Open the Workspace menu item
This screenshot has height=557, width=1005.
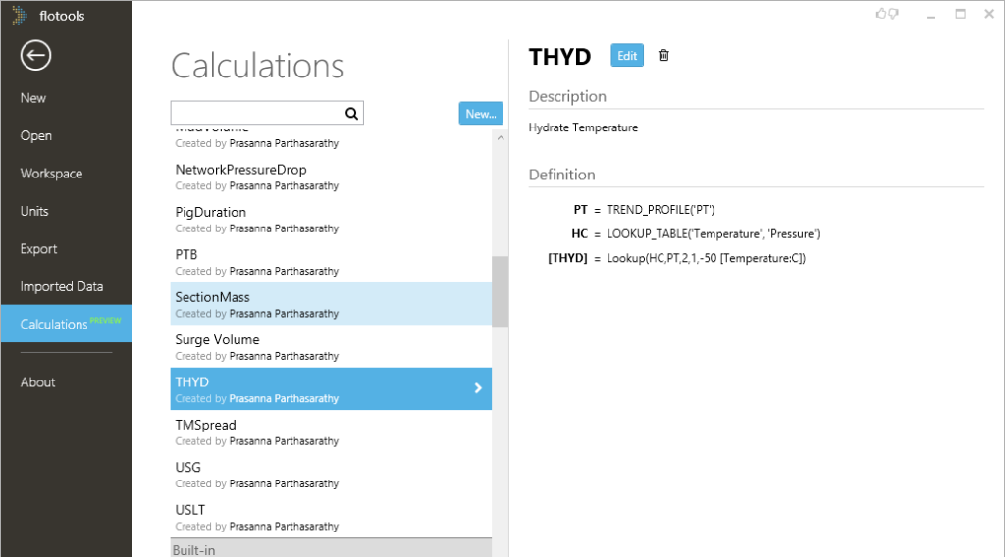coord(51,174)
